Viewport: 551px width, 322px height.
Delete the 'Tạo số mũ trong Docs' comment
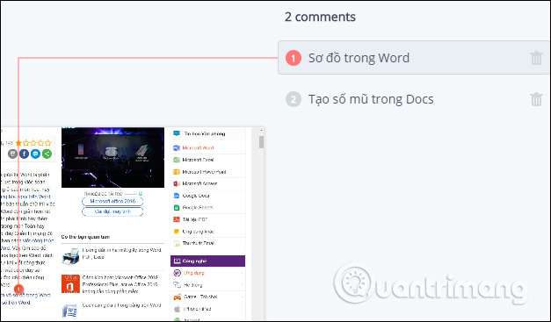coord(536,99)
